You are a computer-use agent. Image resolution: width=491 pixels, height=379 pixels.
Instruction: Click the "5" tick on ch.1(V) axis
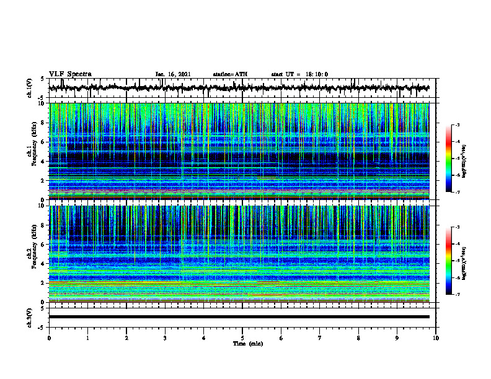pos(42,79)
